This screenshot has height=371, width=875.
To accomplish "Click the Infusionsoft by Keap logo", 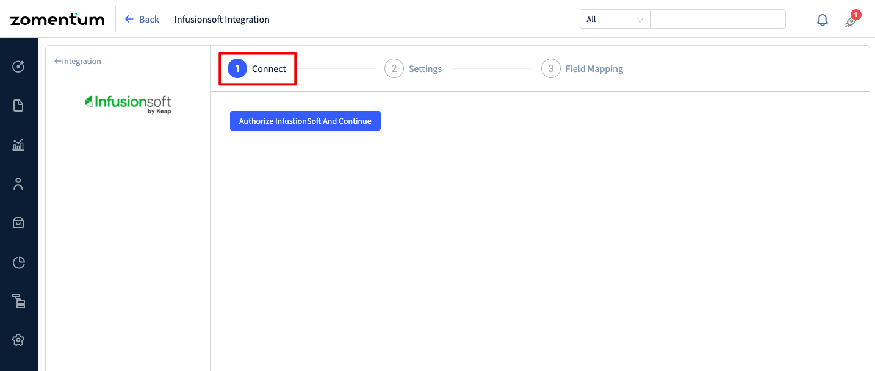I will coord(128,104).
